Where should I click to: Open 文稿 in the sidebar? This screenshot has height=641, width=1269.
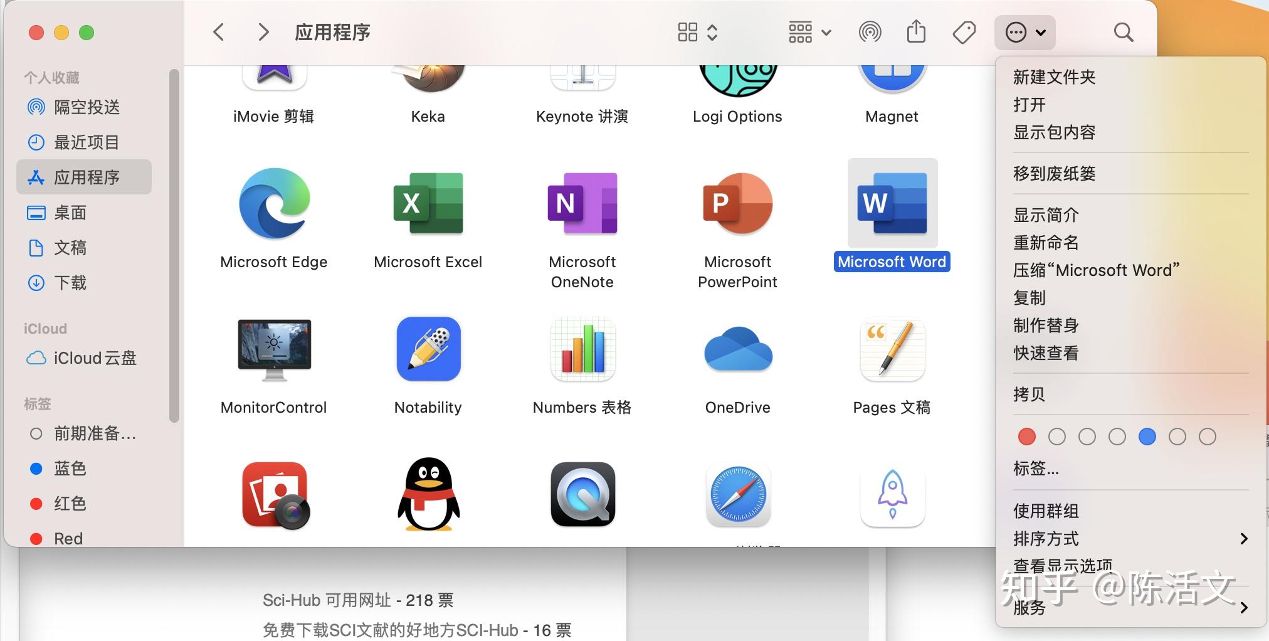pyautogui.click(x=84, y=248)
